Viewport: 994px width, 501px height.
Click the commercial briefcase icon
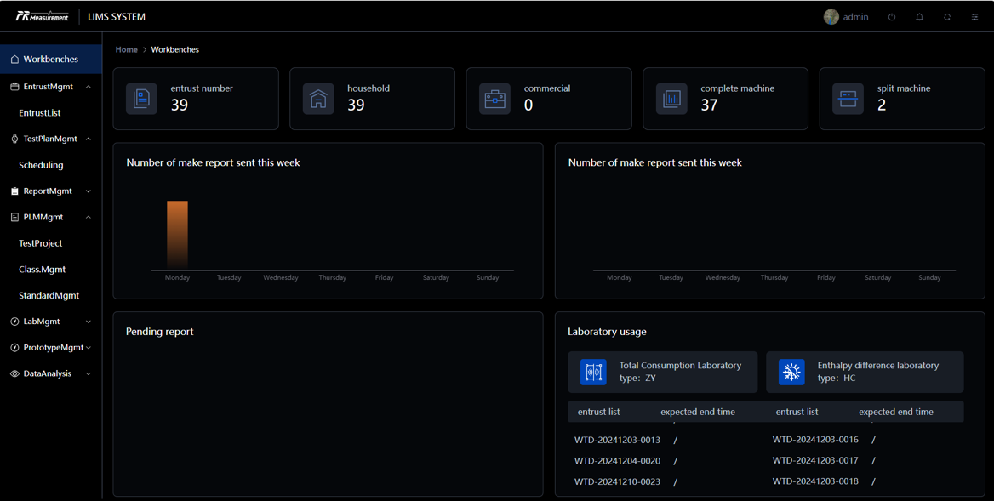point(494,99)
